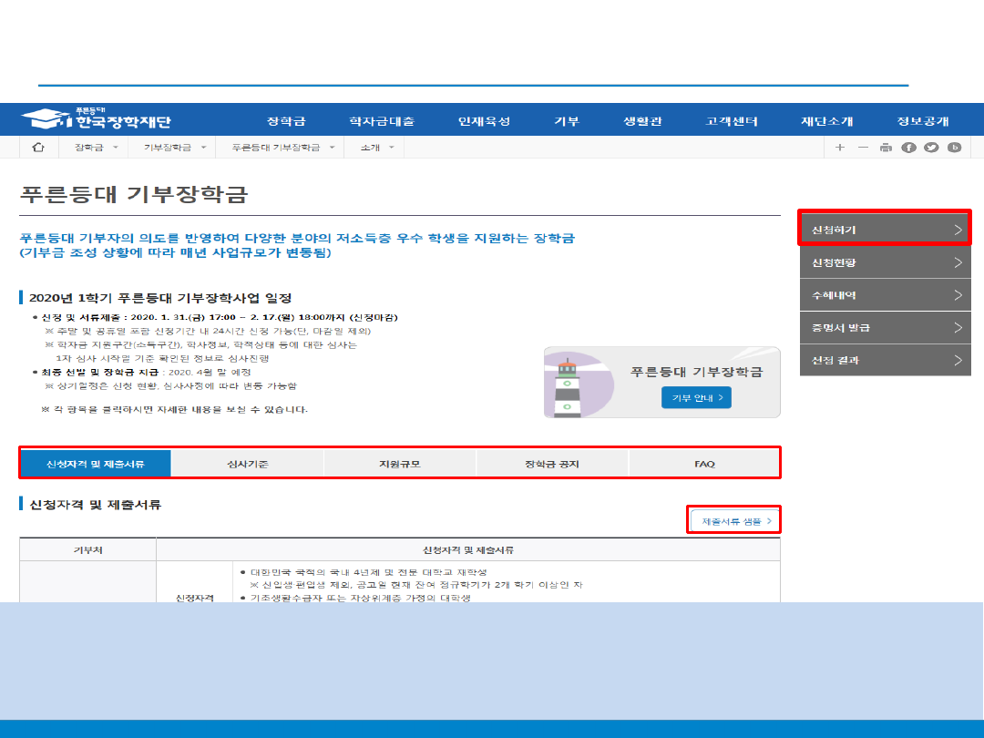Screen dimensions: 984x738
Task: Open the 장학금 breadcrumb dropdown
Action: tap(96, 148)
